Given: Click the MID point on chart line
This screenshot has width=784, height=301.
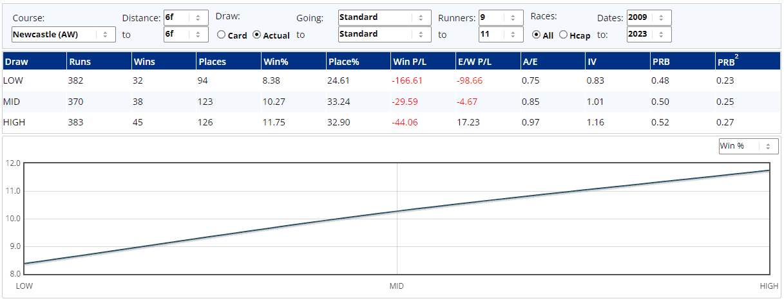Looking at the screenshot, I should (397, 211).
